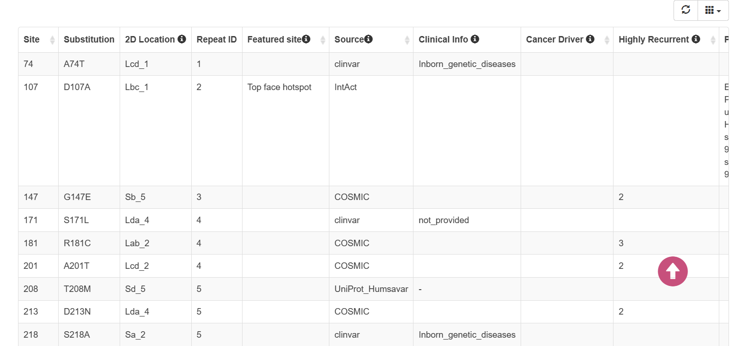Click info icon next to Clinical Info
The image size is (747, 346).
475,39
